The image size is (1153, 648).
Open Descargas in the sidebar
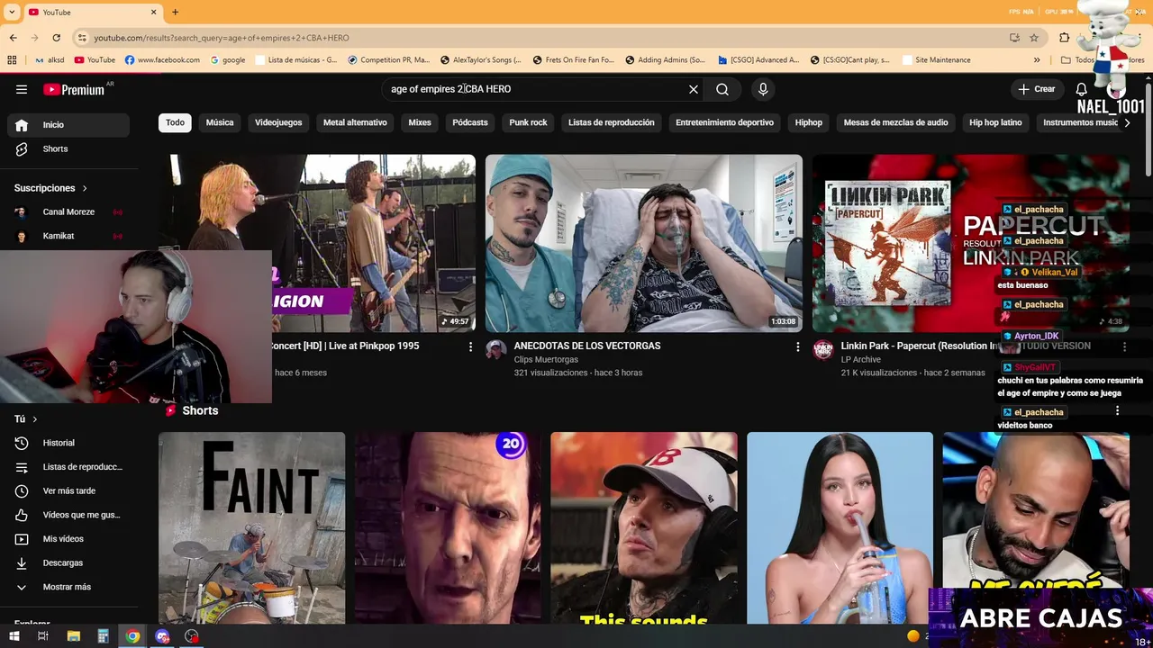pyautogui.click(x=68, y=562)
